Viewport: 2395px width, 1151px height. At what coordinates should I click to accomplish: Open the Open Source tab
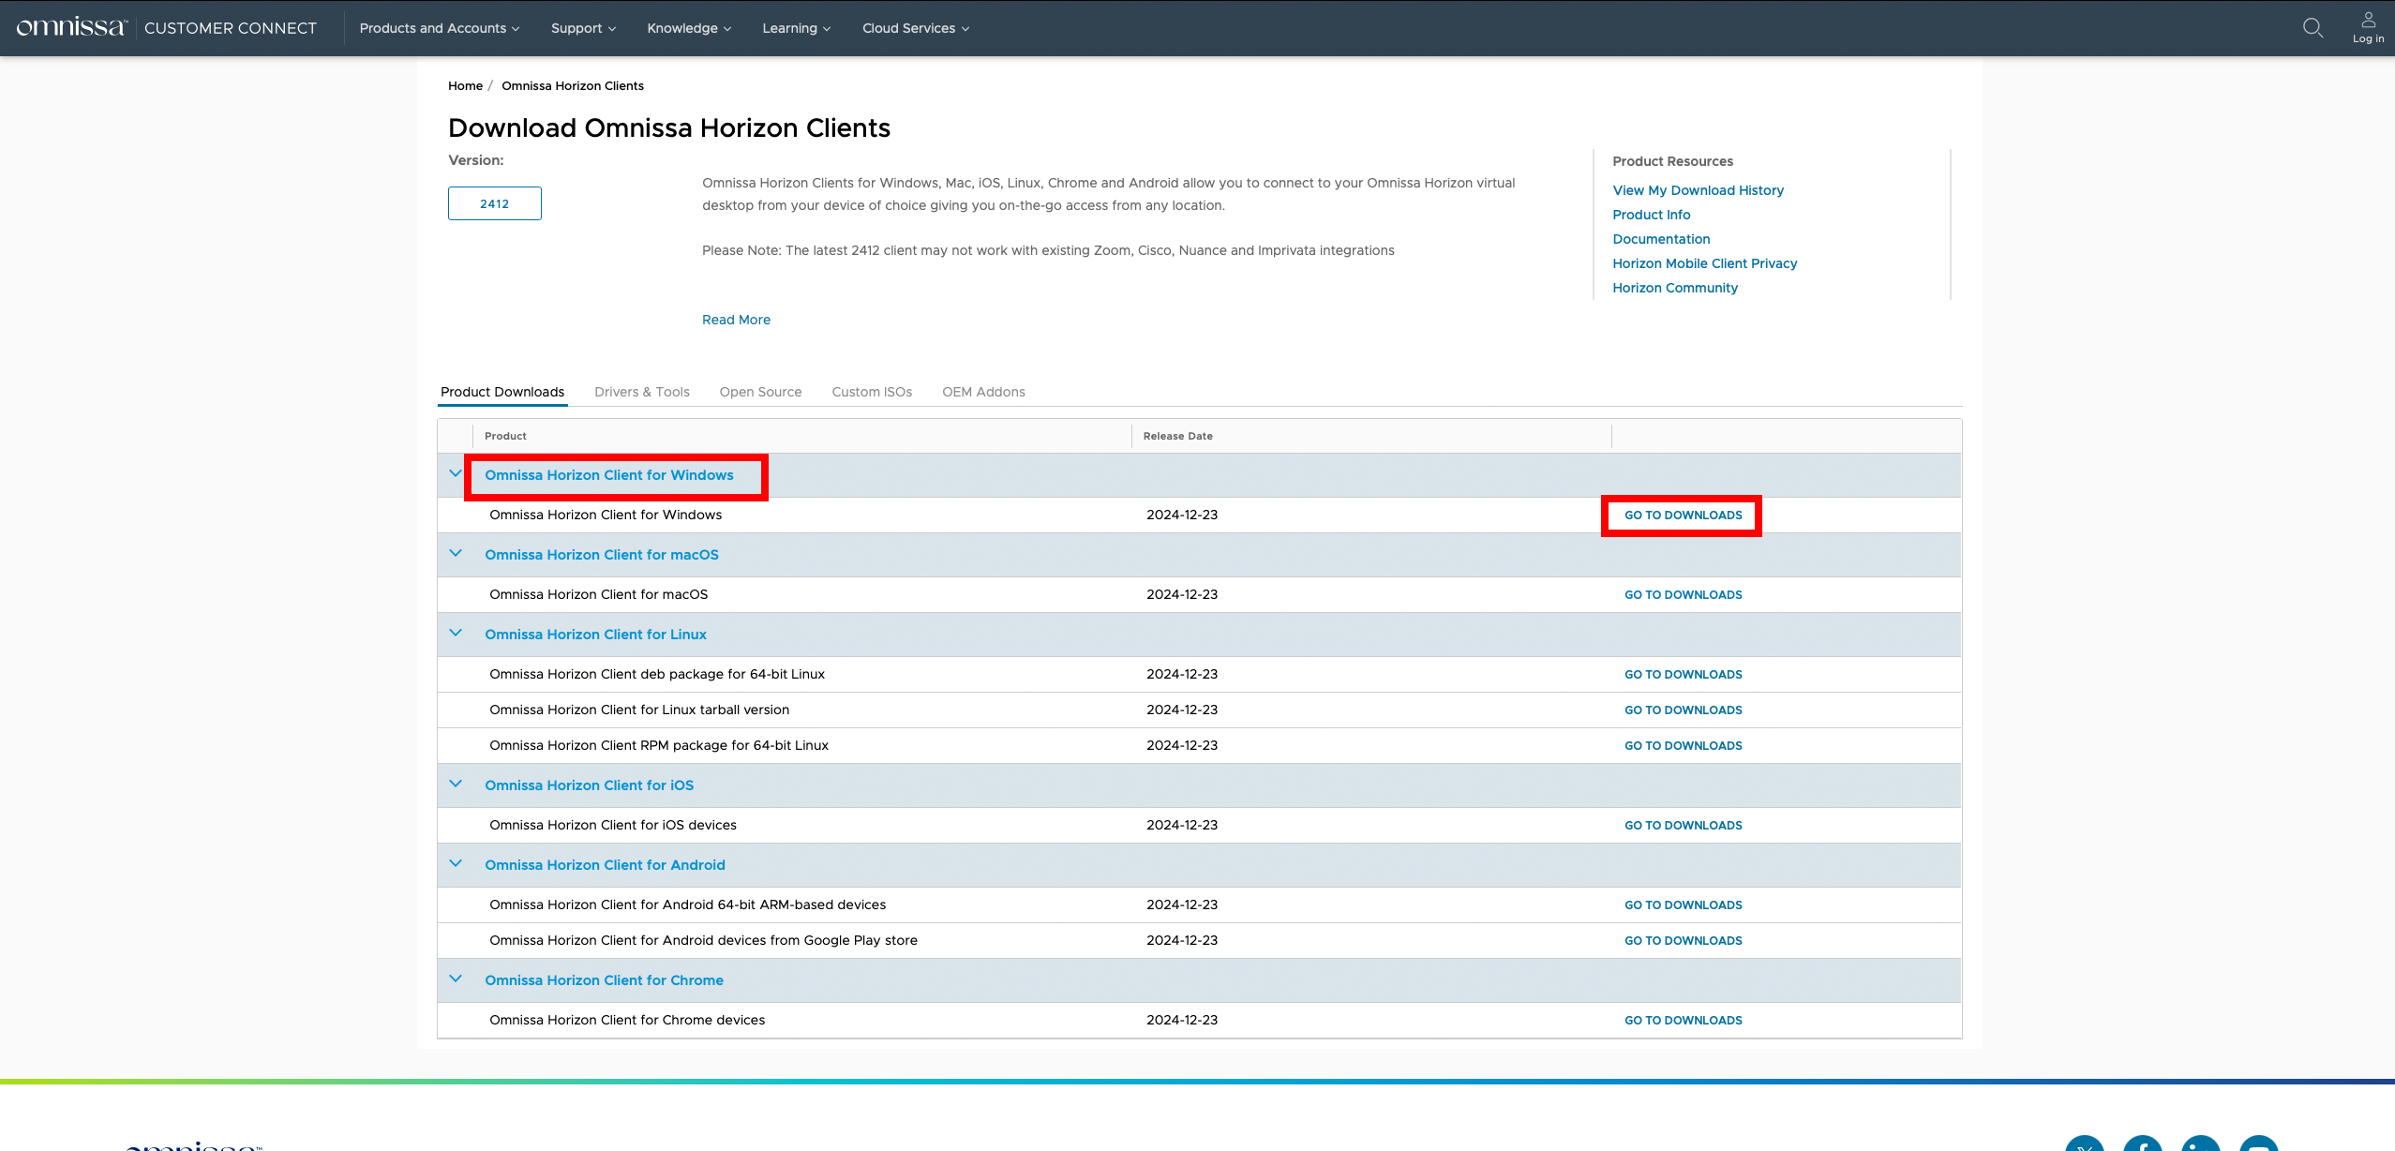760,392
